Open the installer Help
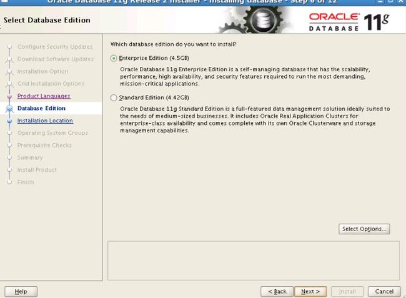 click(x=21, y=292)
